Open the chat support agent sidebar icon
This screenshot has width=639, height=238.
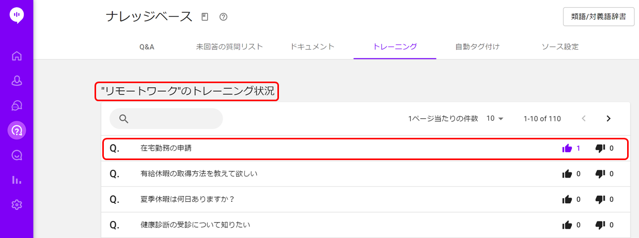click(x=17, y=105)
